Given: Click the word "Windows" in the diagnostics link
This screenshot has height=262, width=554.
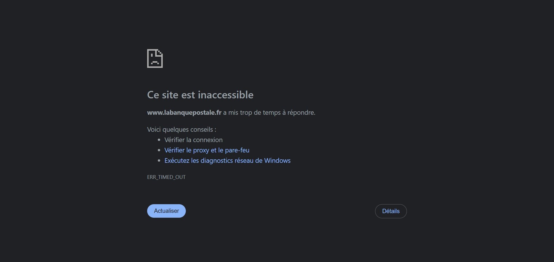Looking at the screenshot, I should 277,160.
